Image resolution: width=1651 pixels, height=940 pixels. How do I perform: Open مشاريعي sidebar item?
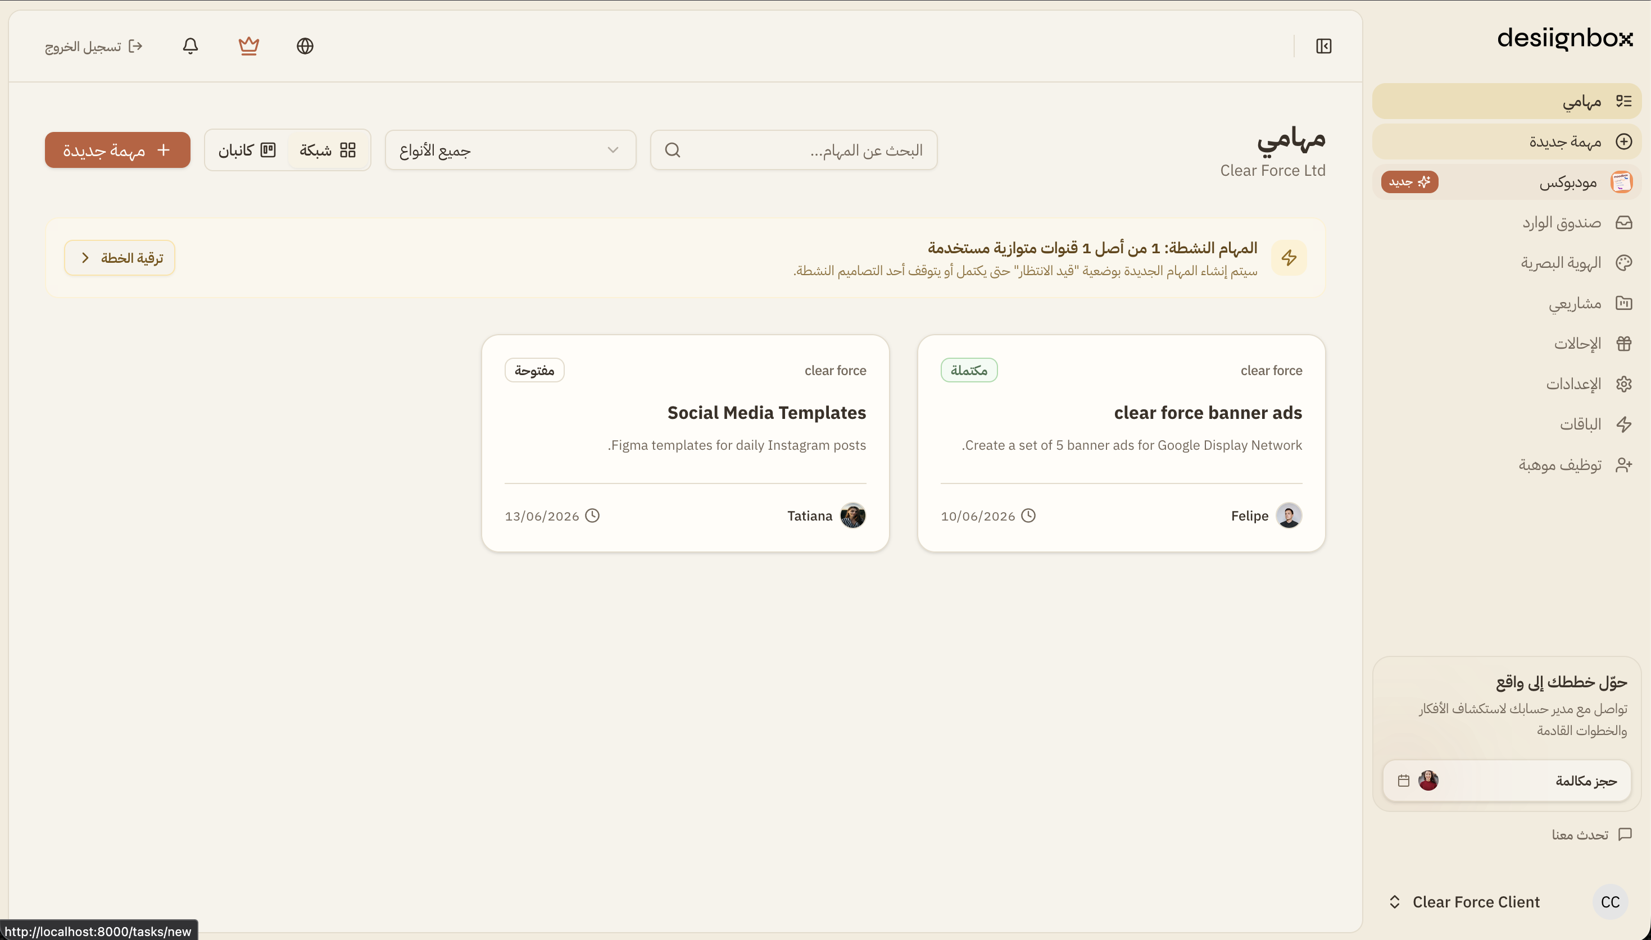pyautogui.click(x=1507, y=303)
